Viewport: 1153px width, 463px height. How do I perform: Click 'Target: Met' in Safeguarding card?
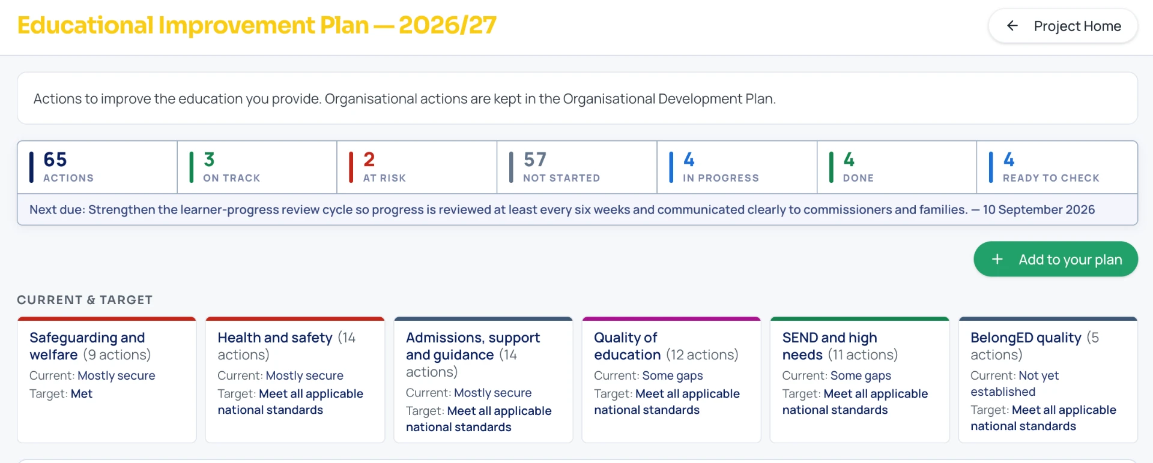tap(61, 393)
